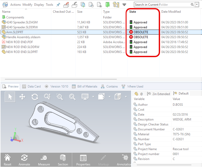Image resolution: width=202 pixels, height=167 pixels.
Task: Expand the toolbar overflow arrow
Action: click(124, 5)
